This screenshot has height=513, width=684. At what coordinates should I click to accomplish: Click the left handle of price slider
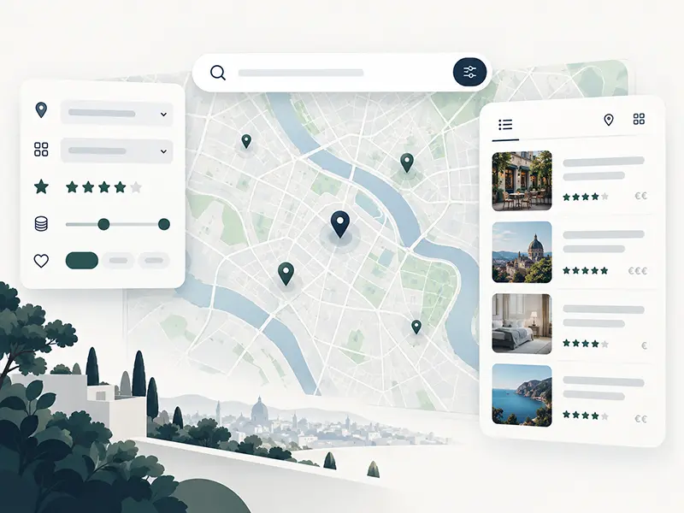click(x=103, y=224)
